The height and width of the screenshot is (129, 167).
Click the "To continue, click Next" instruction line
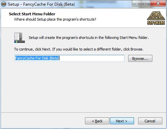[x=79, y=49]
